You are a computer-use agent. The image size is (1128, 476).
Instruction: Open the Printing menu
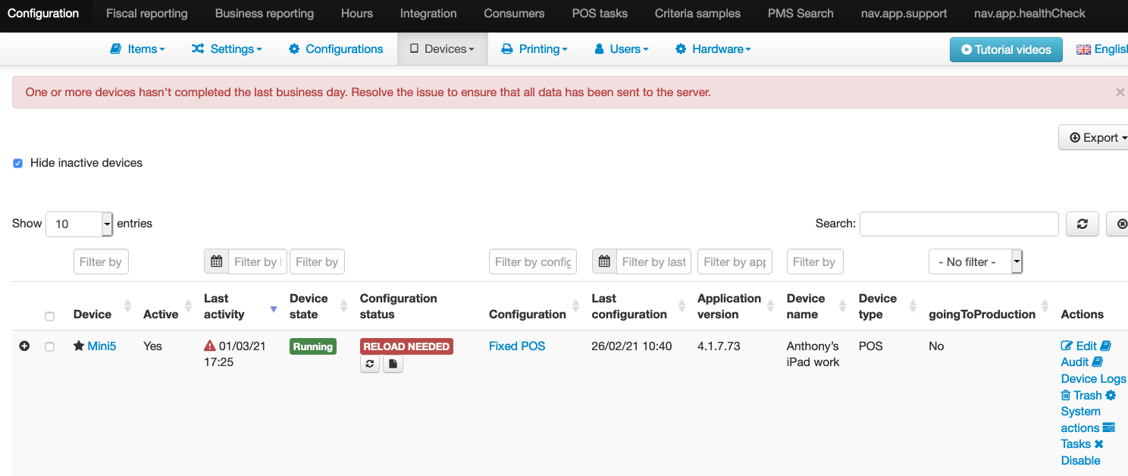point(534,49)
